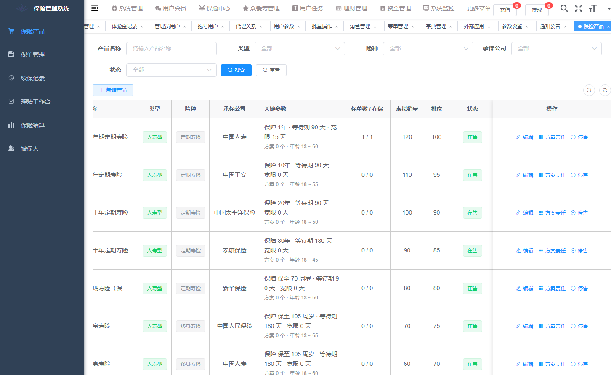Click the round search toggle icon above table

point(589,90)
